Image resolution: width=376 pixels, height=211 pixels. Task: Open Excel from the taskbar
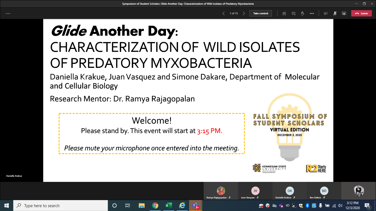point(168,206)
